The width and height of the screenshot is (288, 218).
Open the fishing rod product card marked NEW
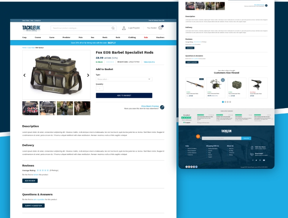[195, 88]
